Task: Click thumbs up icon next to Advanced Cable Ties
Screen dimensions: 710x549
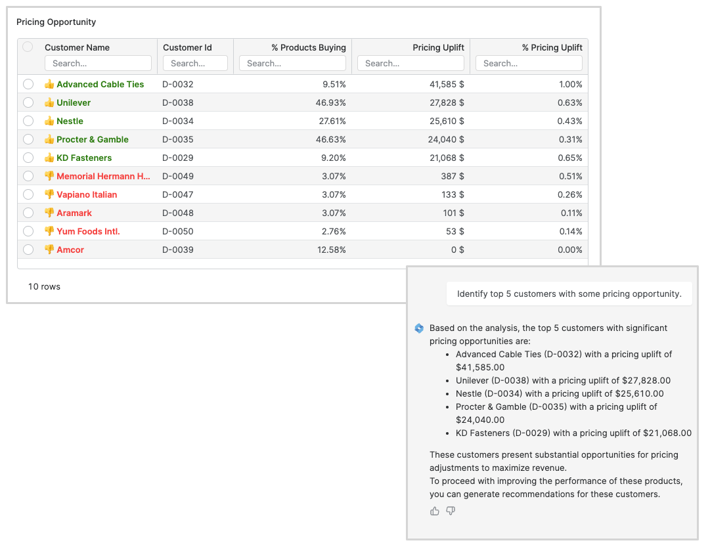Action: coord(49,84)
